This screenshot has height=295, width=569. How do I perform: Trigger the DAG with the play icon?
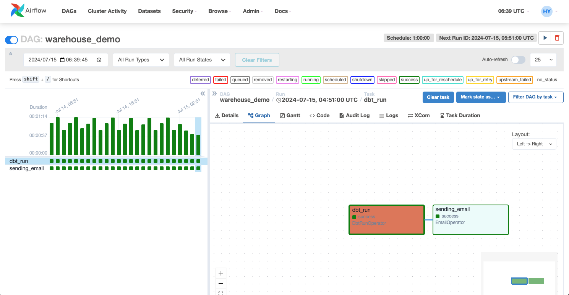pos(545,38)
